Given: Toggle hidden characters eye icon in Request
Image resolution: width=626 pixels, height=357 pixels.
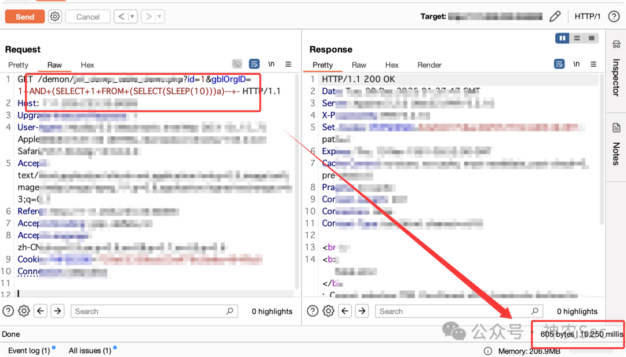Looking at the screenshot, I should point(237,64).
